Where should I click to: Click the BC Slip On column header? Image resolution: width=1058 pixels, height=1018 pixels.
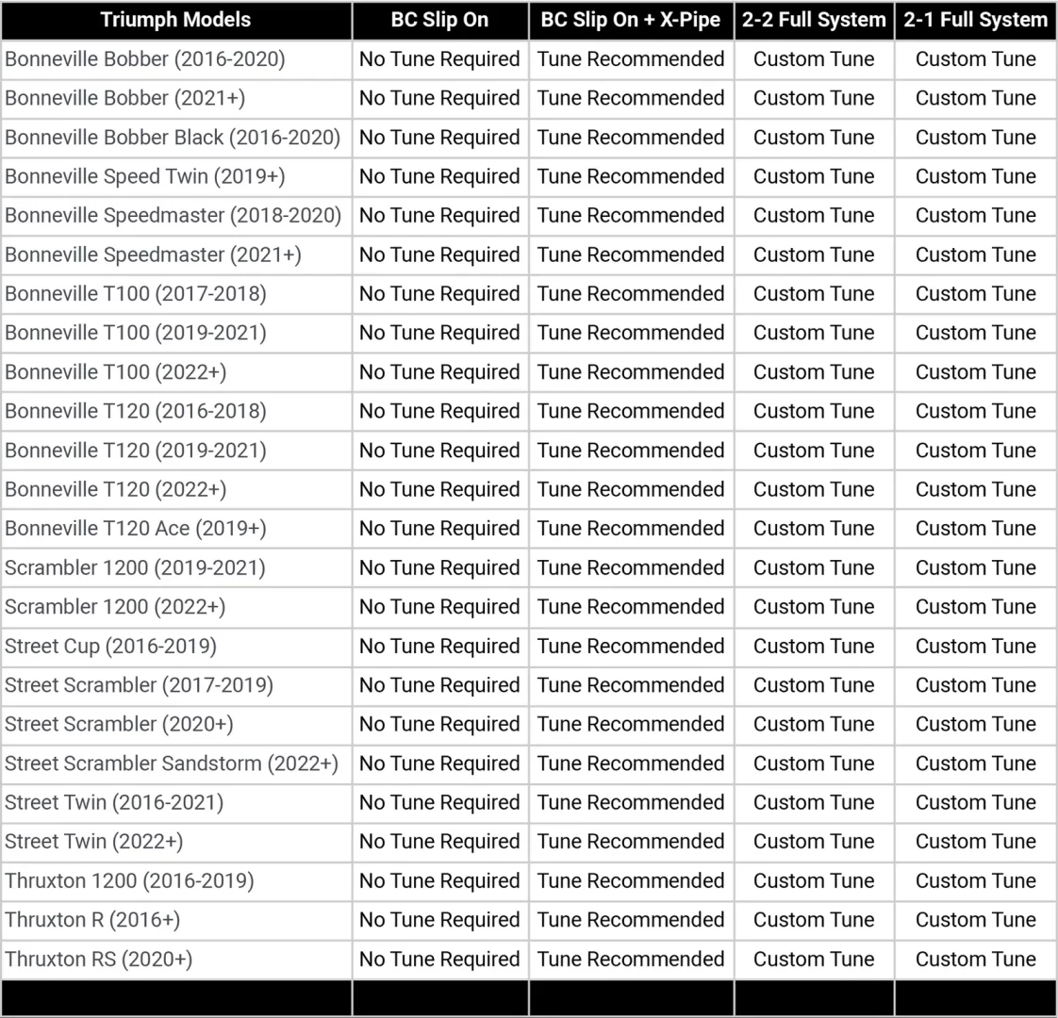pos(439,20)
